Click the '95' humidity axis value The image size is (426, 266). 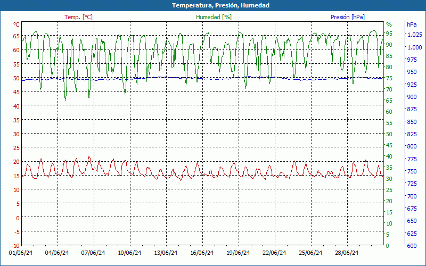click(x=389, y=34)
